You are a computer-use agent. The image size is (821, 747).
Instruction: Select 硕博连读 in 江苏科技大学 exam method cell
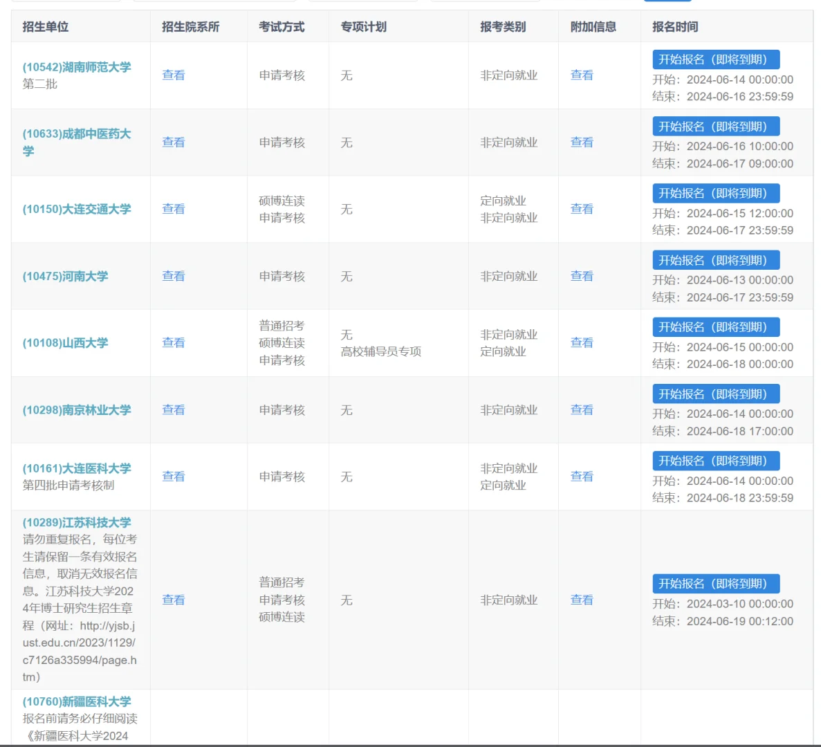tap(282, 617)
